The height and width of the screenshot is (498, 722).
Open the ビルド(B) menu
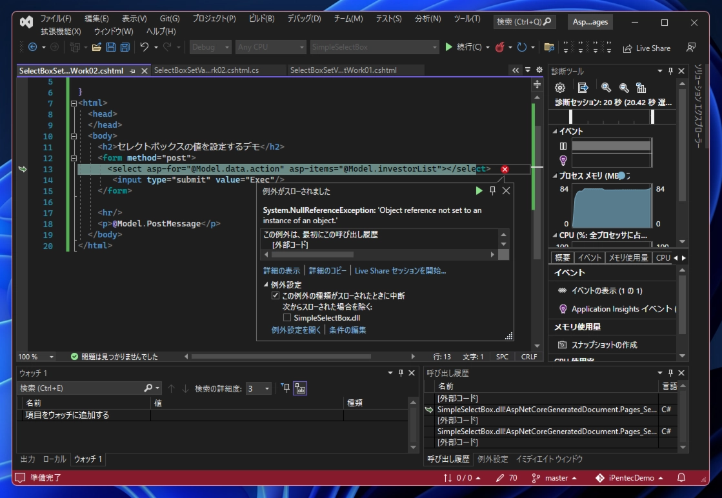pos(261,19)
